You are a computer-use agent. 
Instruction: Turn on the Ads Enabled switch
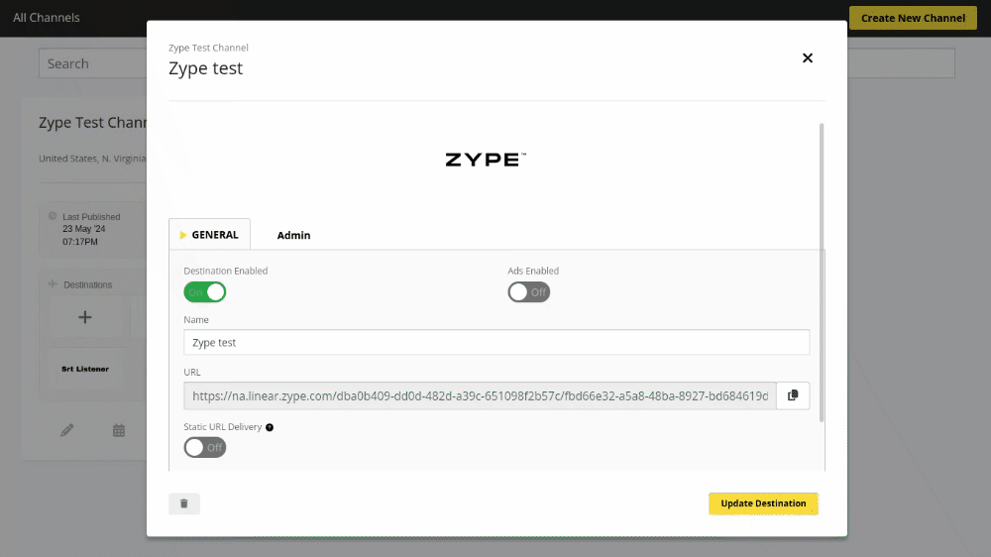pos(529,292)
